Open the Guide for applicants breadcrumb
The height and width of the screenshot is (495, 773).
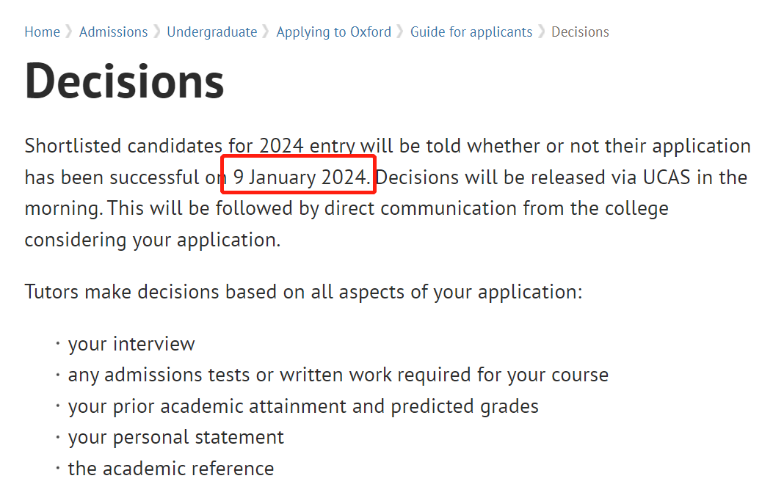(471, 32)
